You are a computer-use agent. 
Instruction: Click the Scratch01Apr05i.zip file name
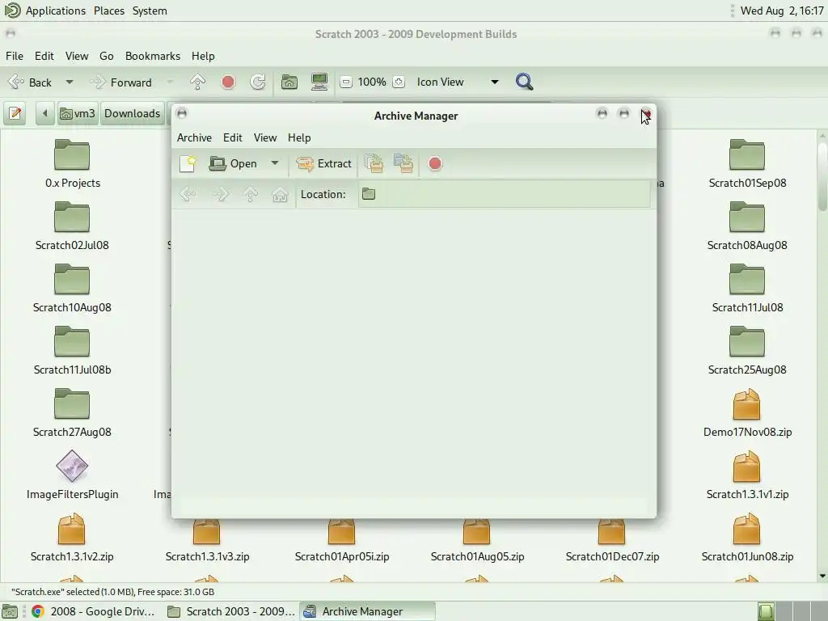click(x=342, y=556)
